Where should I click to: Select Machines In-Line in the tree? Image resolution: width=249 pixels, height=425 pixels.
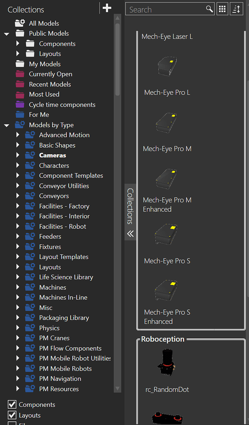(x=63, y=297)
